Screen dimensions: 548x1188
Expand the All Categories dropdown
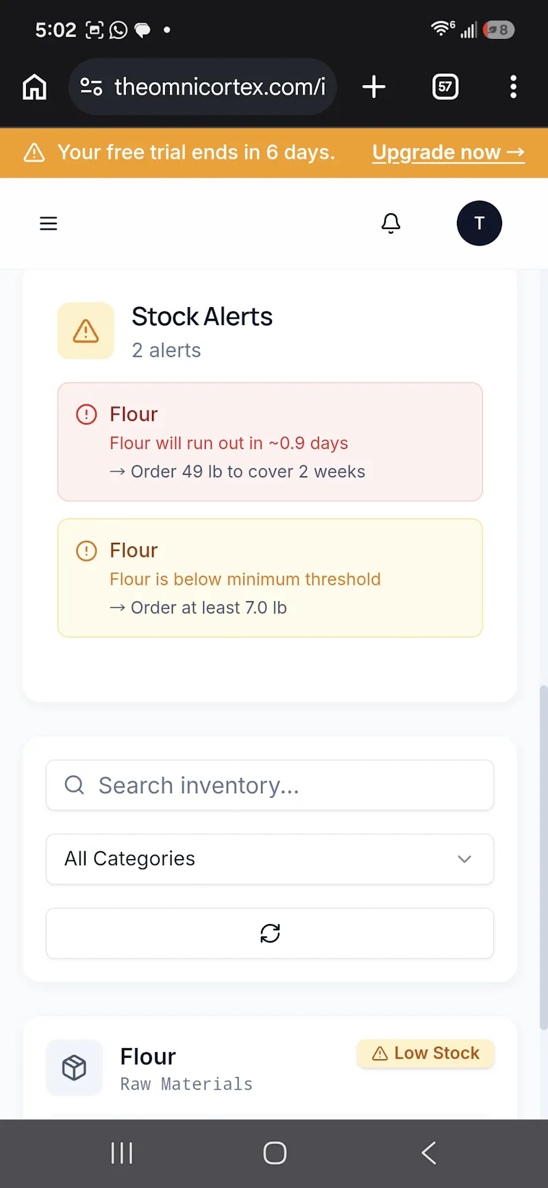pyautogui.click(x=270, y=859)
